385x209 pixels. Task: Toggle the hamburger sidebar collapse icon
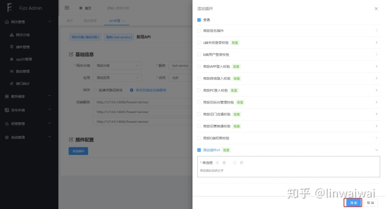click(x=67, y=8)
